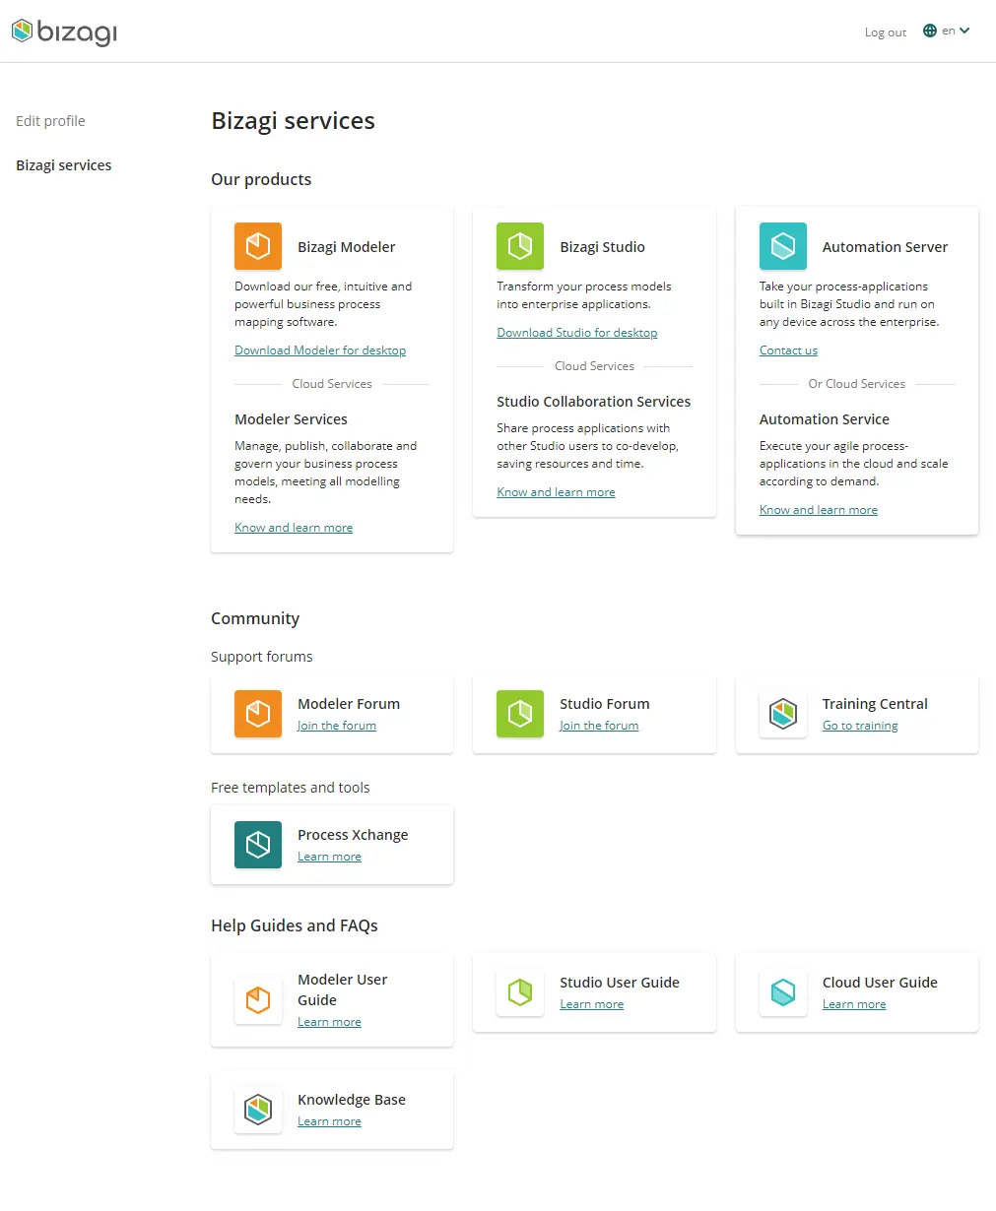Open the Contact us link

pyautogui.click(x=788, y=351)
